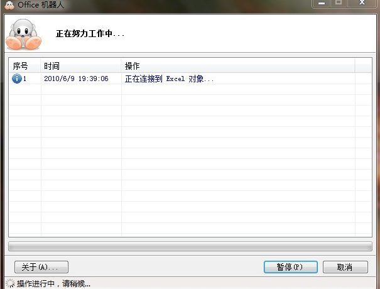Image resolution: width=380 pixels, height=289 pixels.
Task: Click status text 操作进行中，请稍候...
Action: click(x=53, y=283)
